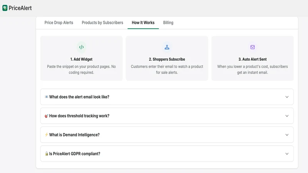The image size is (308, 173).
Task: Expand 'What does the alert email look like?'
Action: (x=167, y=97)
